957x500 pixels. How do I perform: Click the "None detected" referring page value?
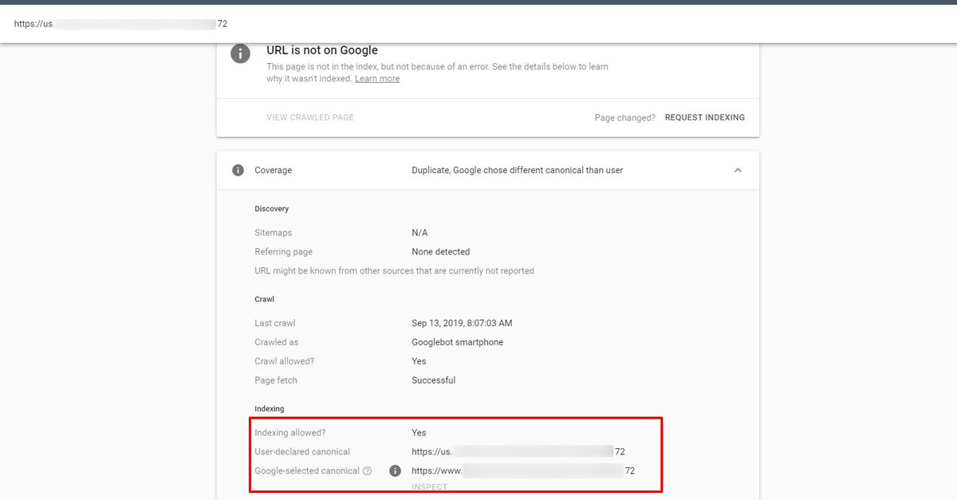tap(440, 251)
